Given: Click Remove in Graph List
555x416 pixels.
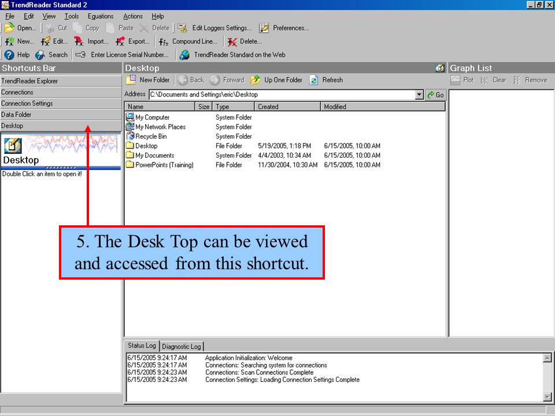Looking at the screenshot, I should [530, 80].
